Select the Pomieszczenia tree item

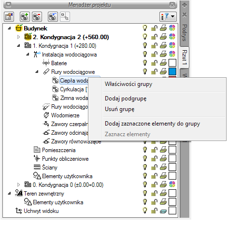click(59, 150)
